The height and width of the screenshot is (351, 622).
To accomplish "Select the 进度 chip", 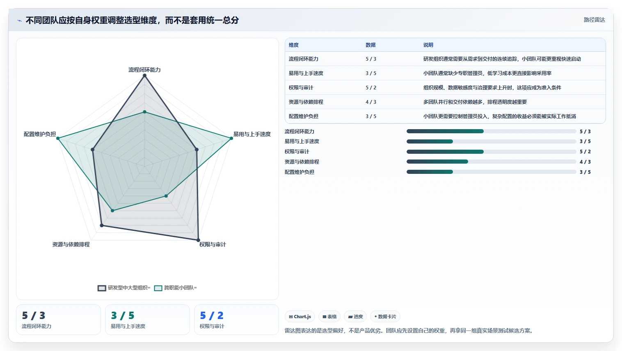I will (355, 317).
